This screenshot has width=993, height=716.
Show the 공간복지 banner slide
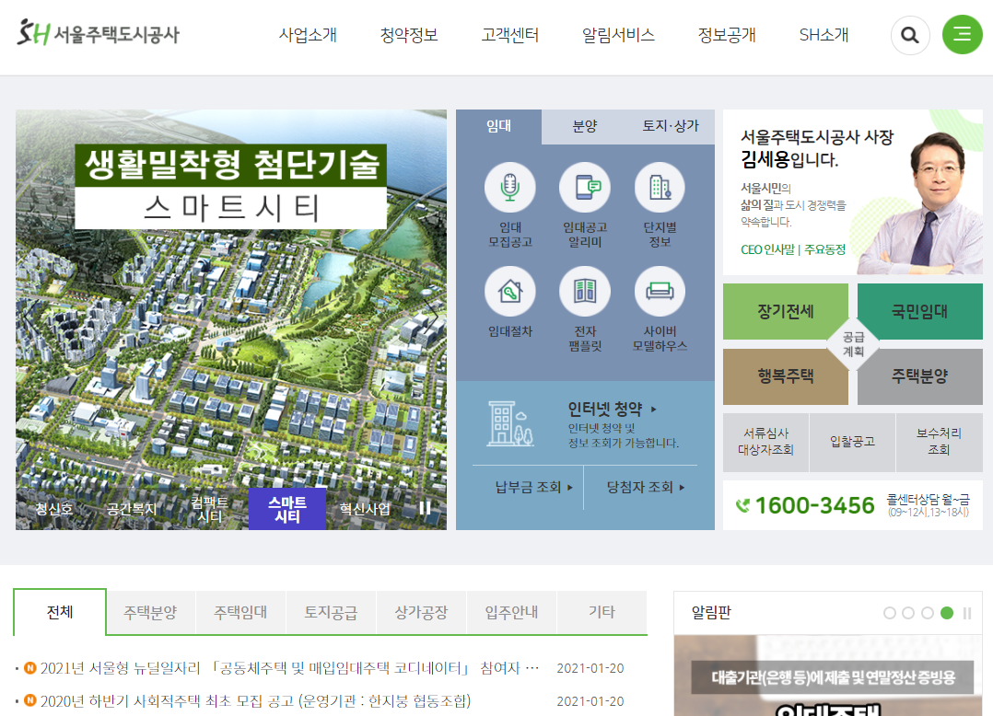pyautogui.click(x=132, y=509)
